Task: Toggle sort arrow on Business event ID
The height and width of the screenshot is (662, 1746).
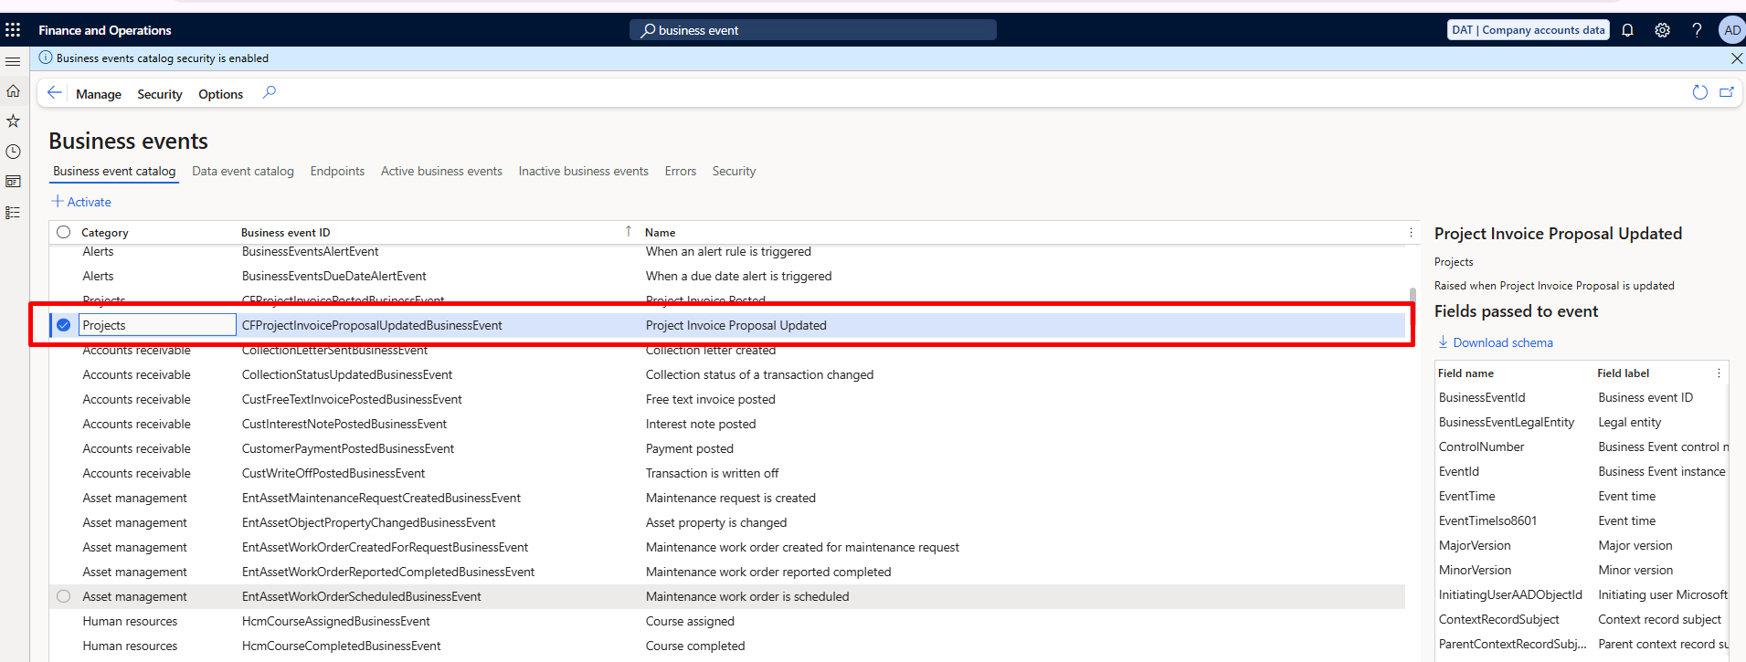Action: click(629, 232)
